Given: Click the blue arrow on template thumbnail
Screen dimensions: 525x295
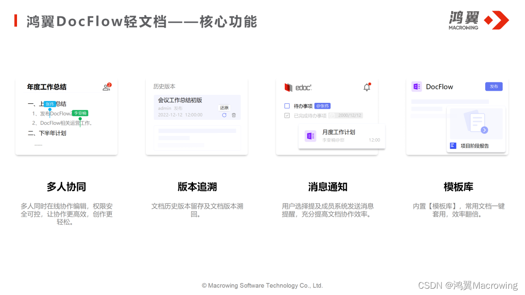Looking at the screenshot, I should pyautogui.click(x=484, y=130).
